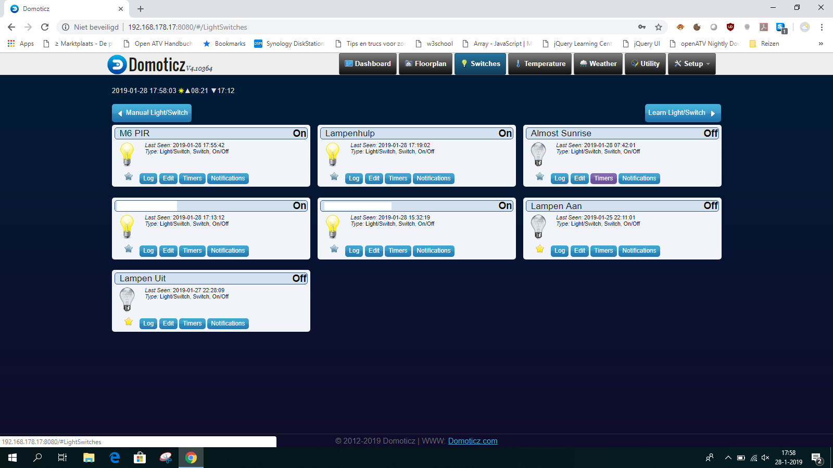Screen dimensions: 833x468
Task: Open saved passwords key icon
Action: [642, 27]
